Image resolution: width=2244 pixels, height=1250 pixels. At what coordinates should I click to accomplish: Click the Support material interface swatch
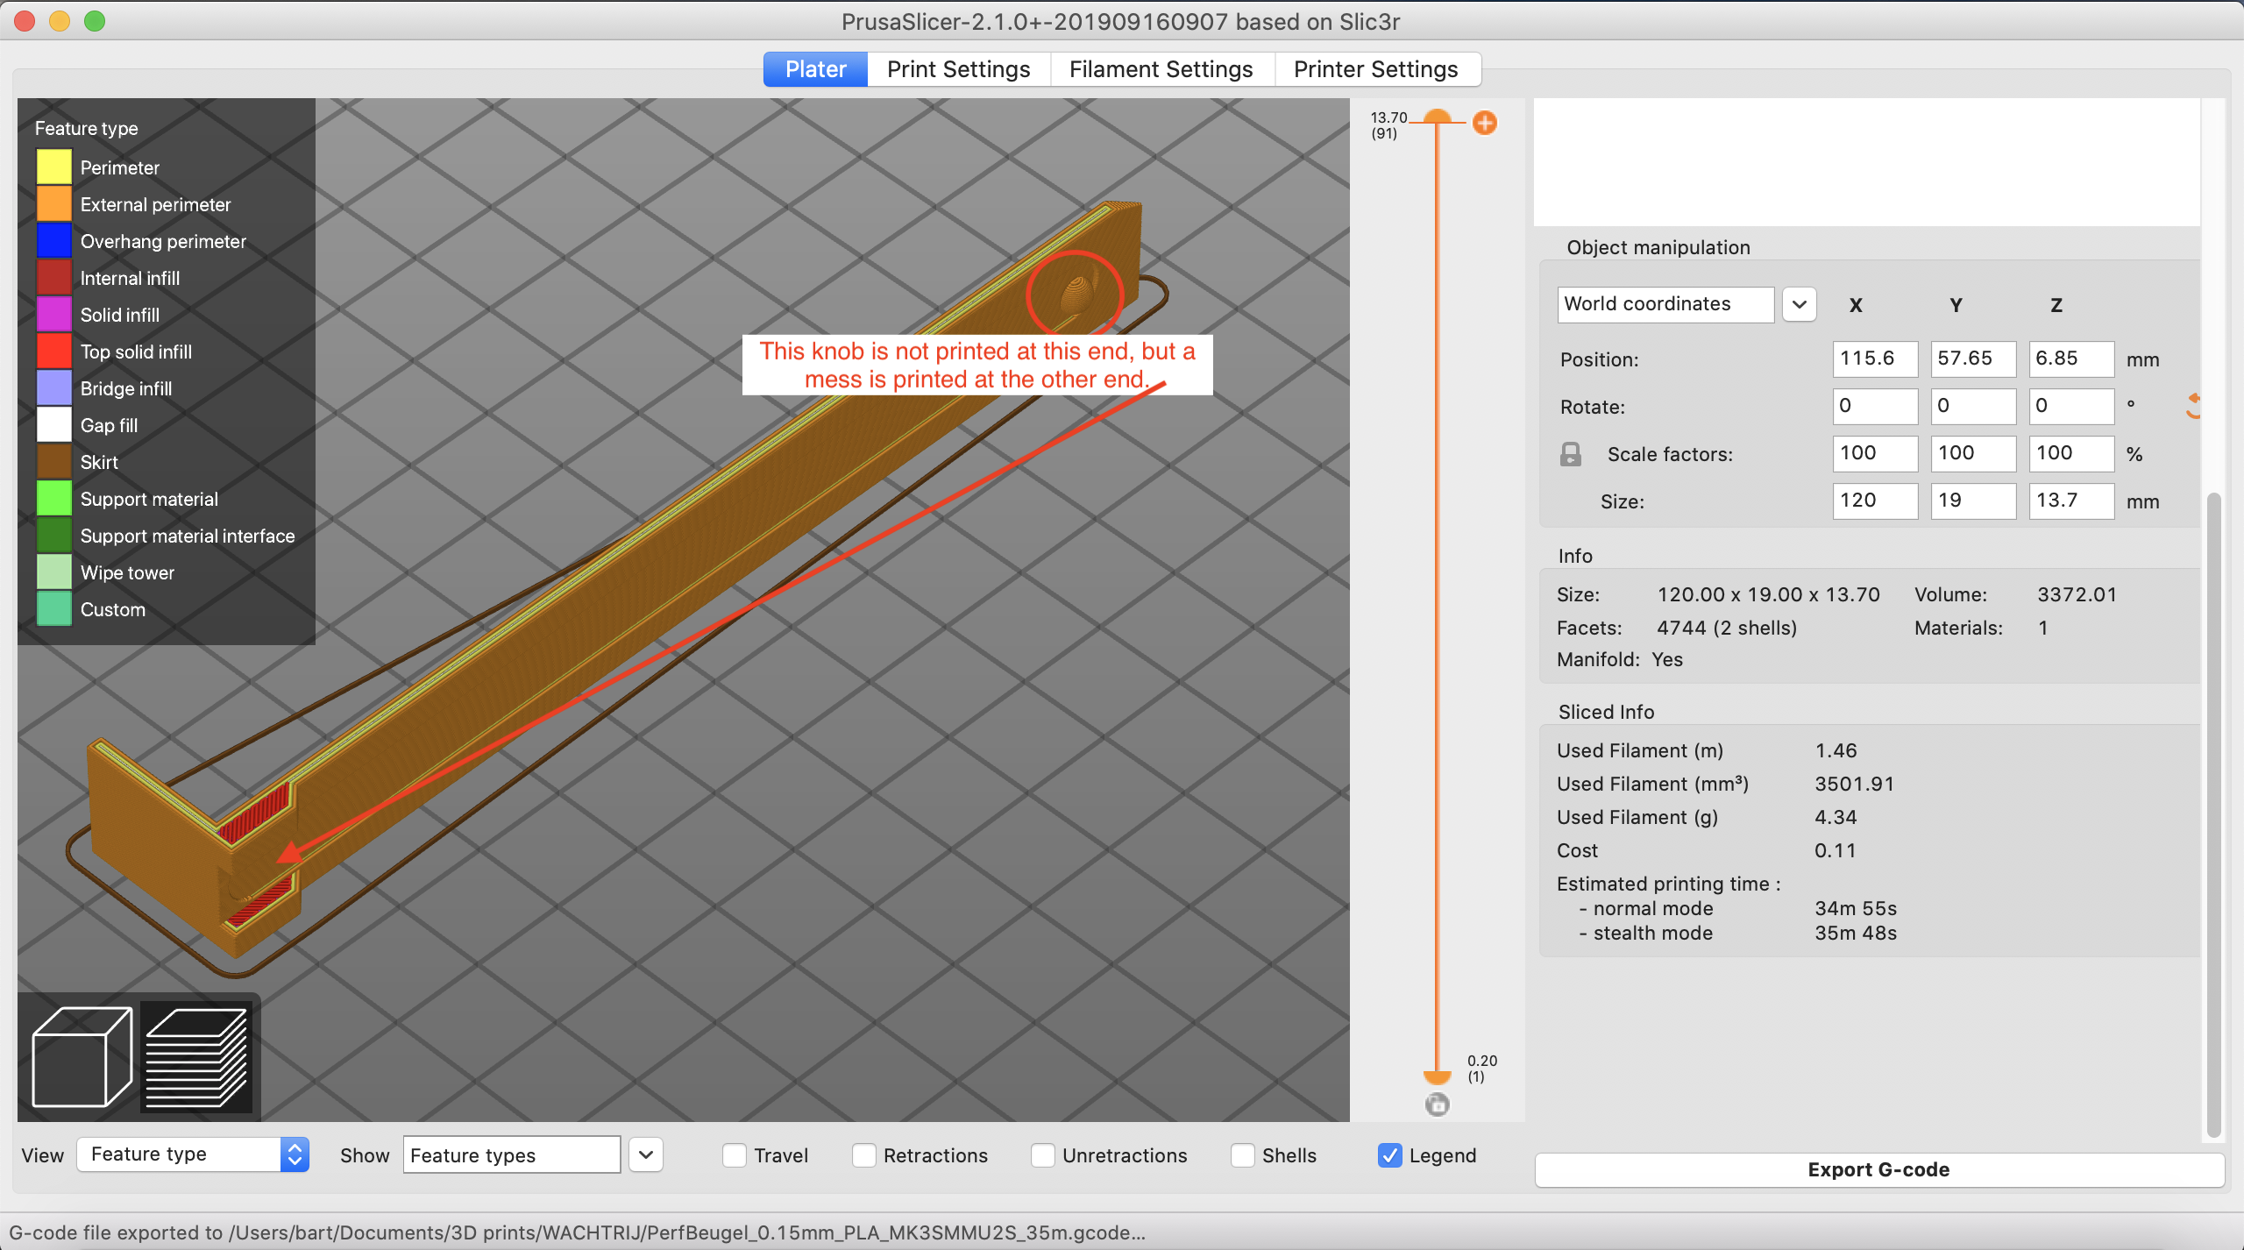[53, 535]
